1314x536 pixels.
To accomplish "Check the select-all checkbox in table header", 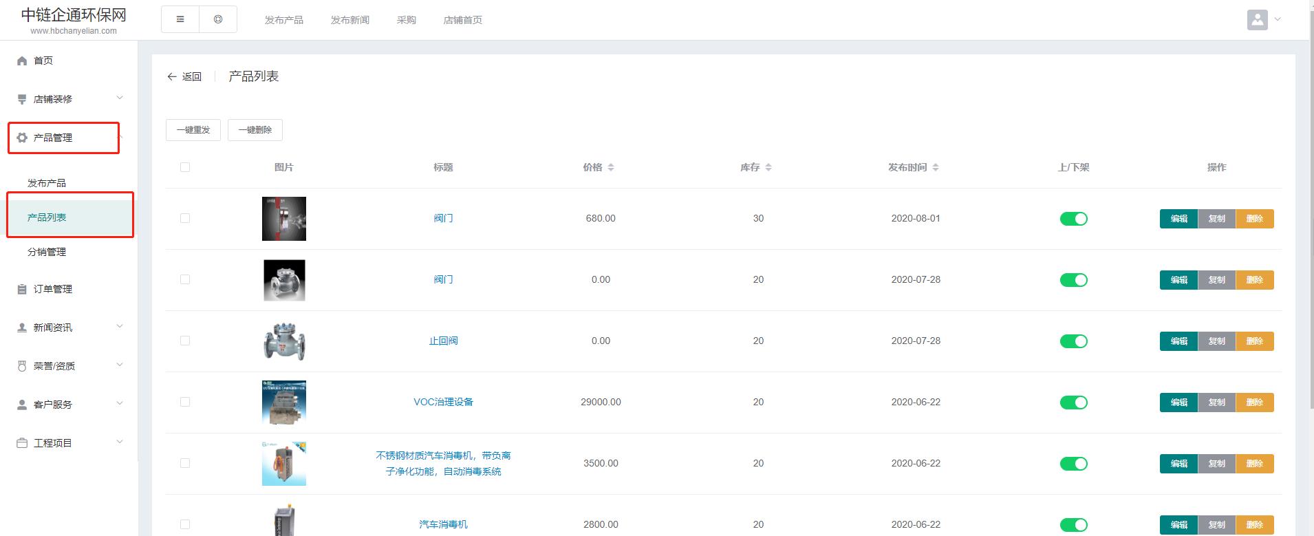I will (185, 167).
